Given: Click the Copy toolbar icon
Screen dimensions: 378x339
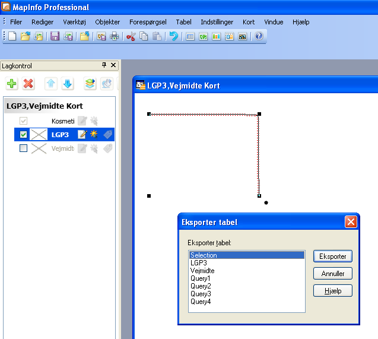Looking at the screenshot, I should [144, 36].
